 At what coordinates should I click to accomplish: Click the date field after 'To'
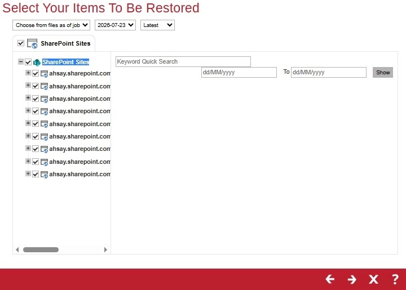[329, 73]
